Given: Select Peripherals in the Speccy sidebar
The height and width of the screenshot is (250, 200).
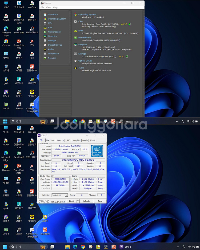Looking at the screenshot, I should pyautogui.click(x=53, y=54).
